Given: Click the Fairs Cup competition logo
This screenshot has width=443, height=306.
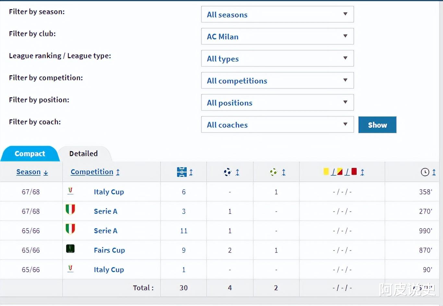Looking at the screenshot, I should tap(70, 249).
